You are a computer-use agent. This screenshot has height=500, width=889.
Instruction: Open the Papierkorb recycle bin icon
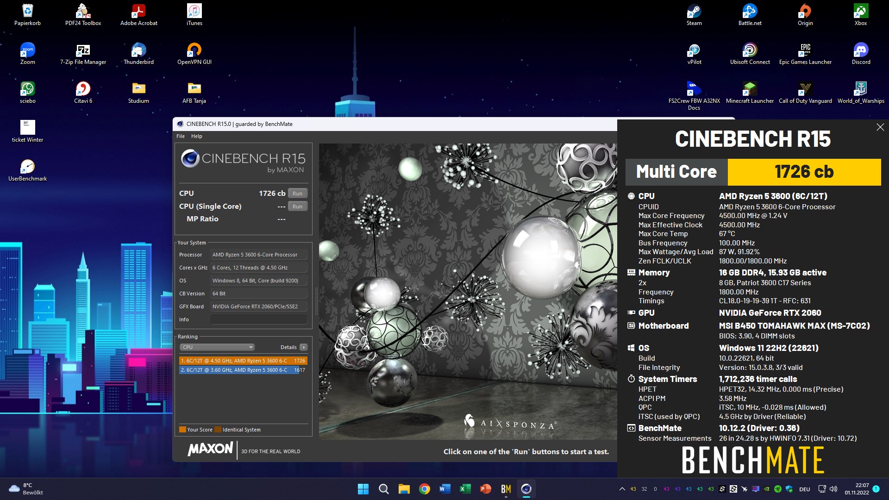click(x=27, y=14)
